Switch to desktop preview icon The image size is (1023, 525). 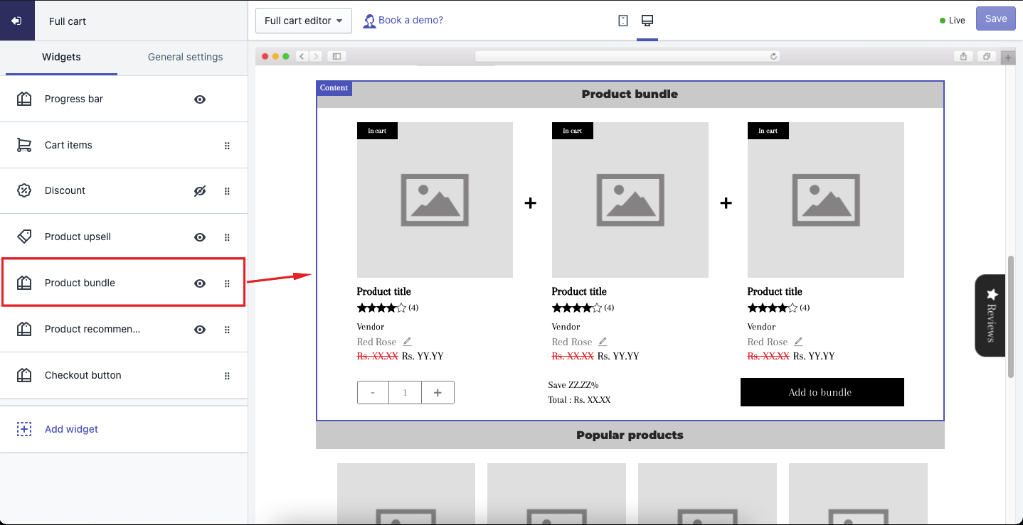647,21
